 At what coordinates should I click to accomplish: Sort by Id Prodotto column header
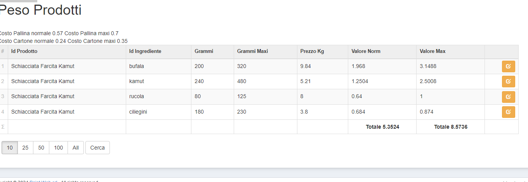click(24, 51)
